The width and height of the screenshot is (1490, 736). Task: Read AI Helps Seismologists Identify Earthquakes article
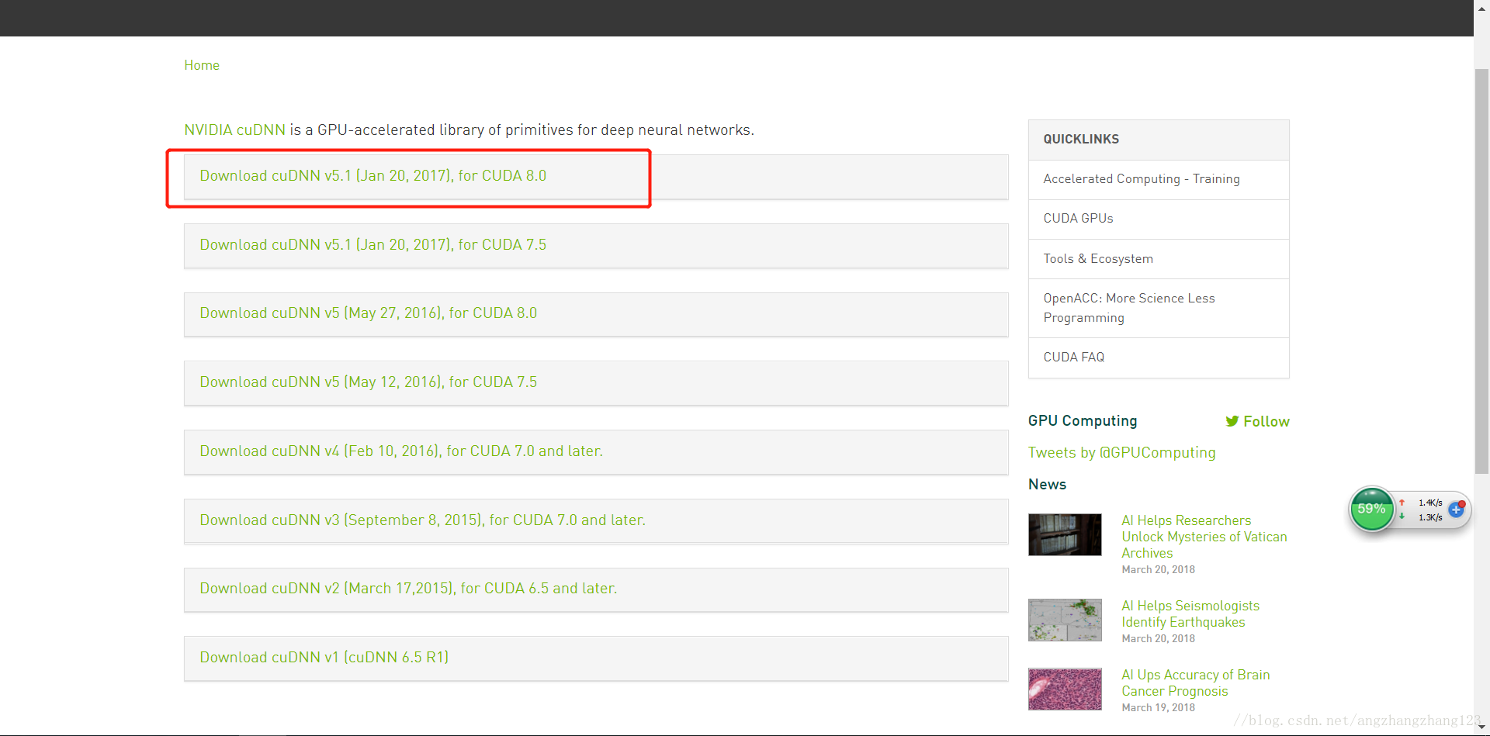(x=1190, y=614)
